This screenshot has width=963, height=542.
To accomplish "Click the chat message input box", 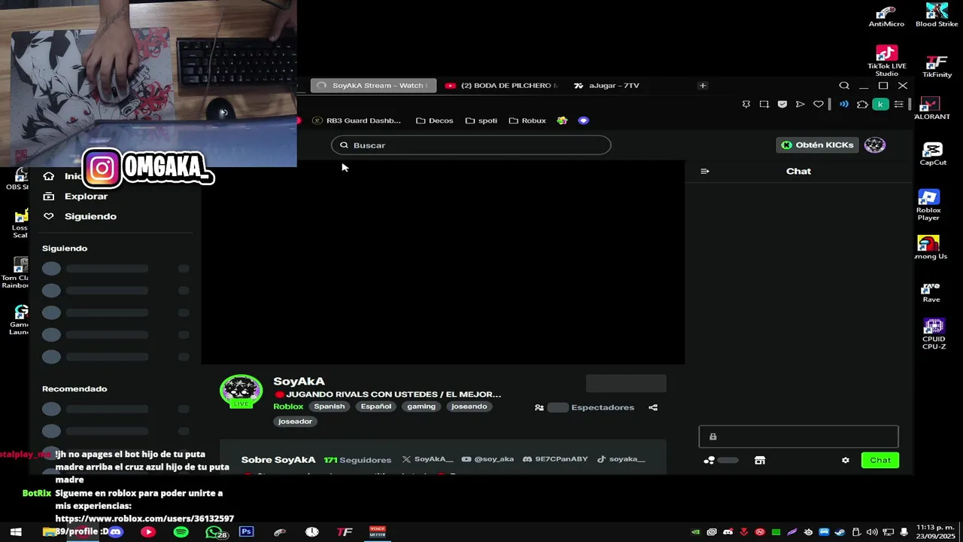I will [x=798, y=437].
